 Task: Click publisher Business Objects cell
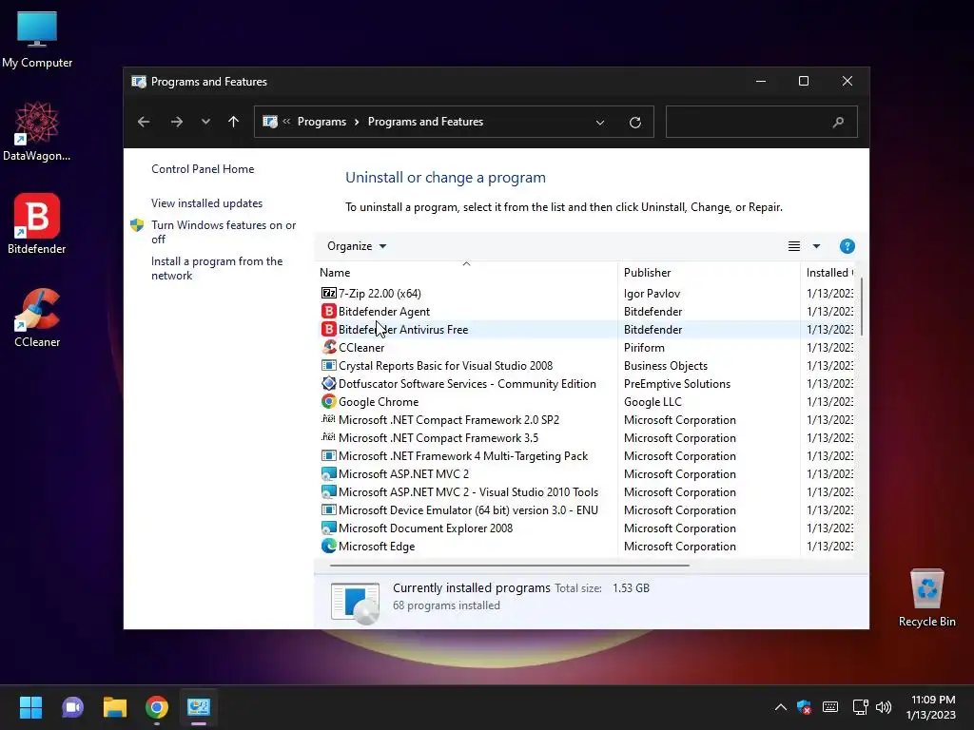[665, 365]
